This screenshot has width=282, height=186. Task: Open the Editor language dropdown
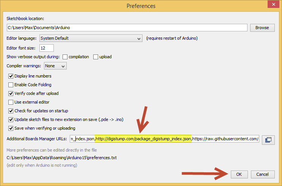pos(90,38)
